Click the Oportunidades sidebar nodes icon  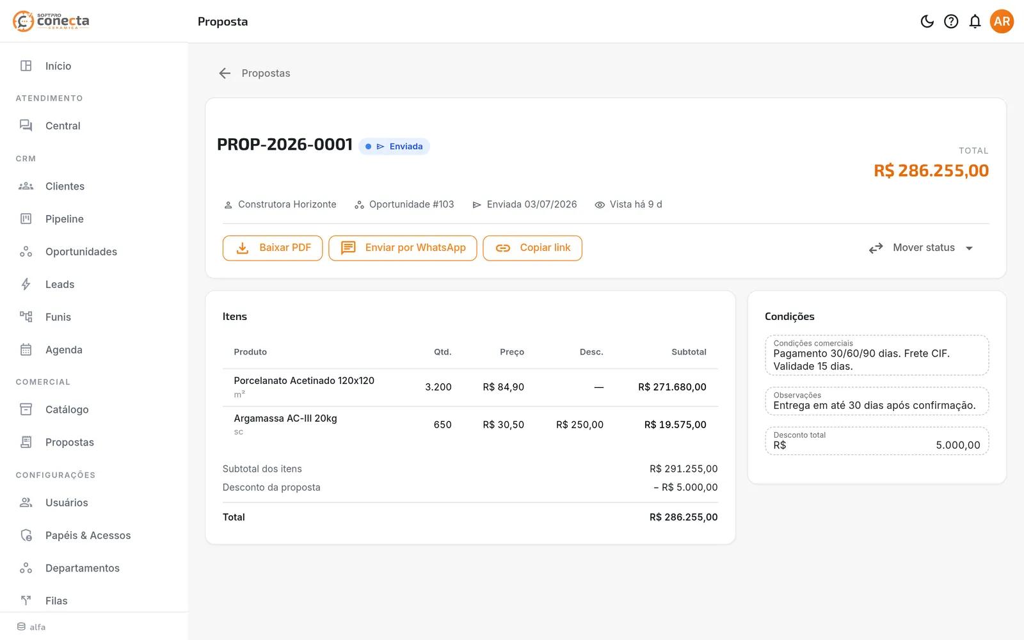tap(26, 252)
